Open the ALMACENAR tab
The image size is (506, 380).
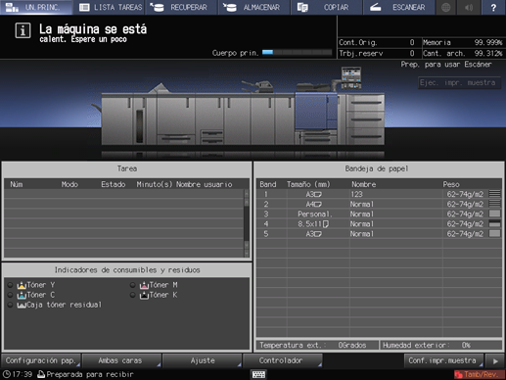point(254,7)
